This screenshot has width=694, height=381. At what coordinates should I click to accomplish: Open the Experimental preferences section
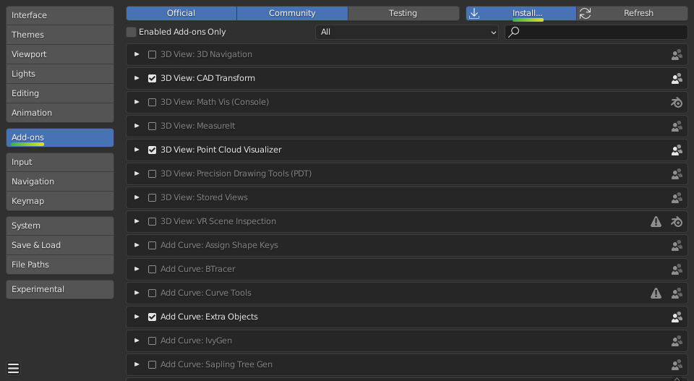point(60,289)
